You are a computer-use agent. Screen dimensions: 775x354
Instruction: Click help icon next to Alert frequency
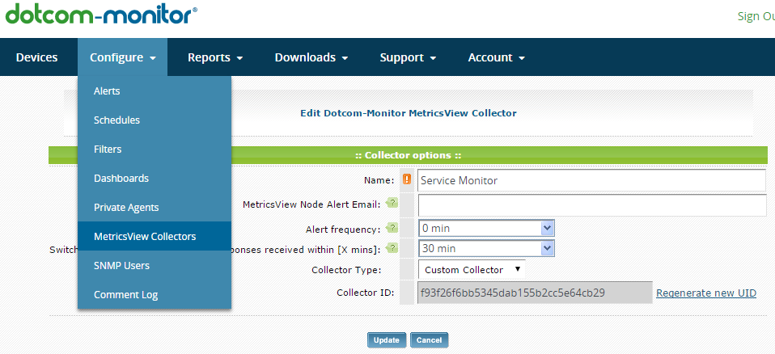(x=392, y=228)
